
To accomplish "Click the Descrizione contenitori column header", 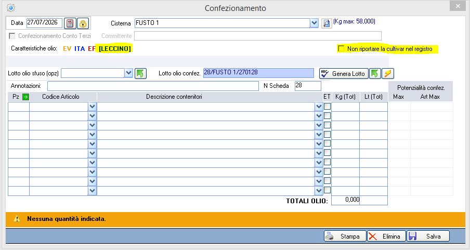I will pos(174,97).
